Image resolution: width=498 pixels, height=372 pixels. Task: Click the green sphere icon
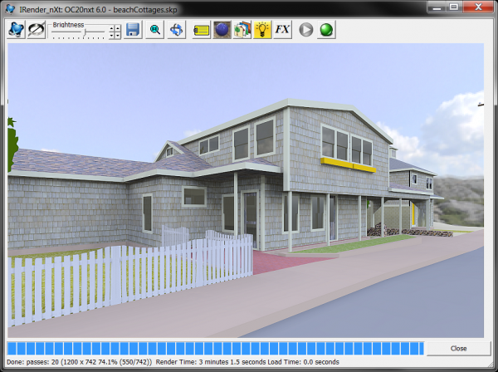point(326,30)
